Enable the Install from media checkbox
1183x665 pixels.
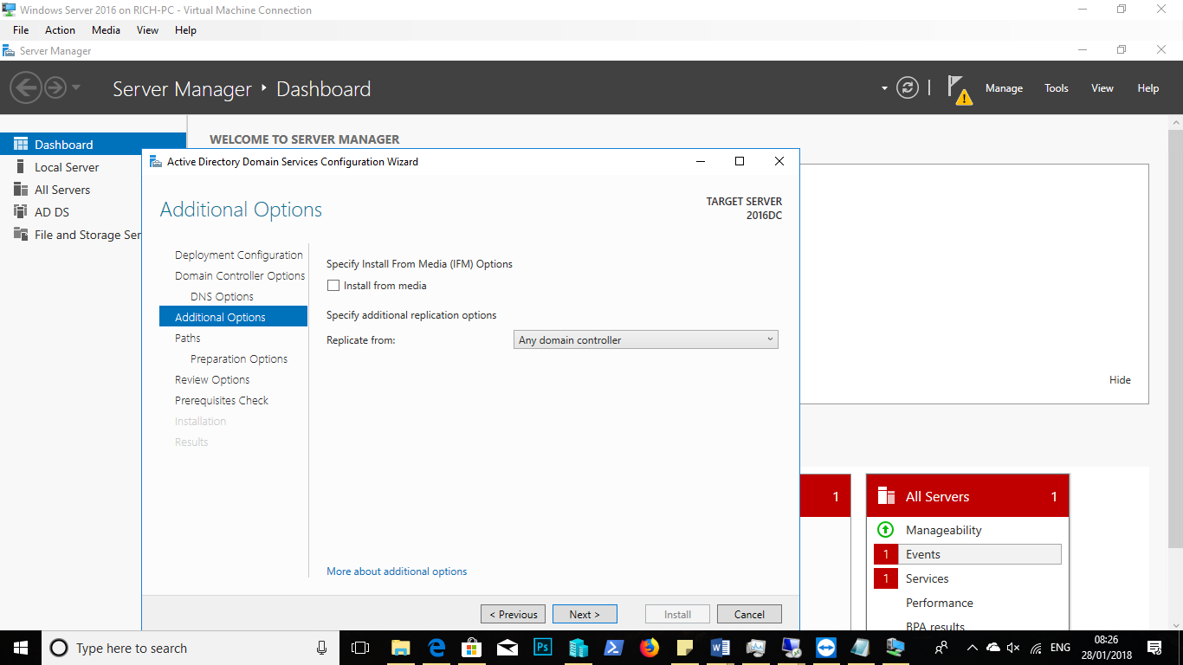click(333, 286)
